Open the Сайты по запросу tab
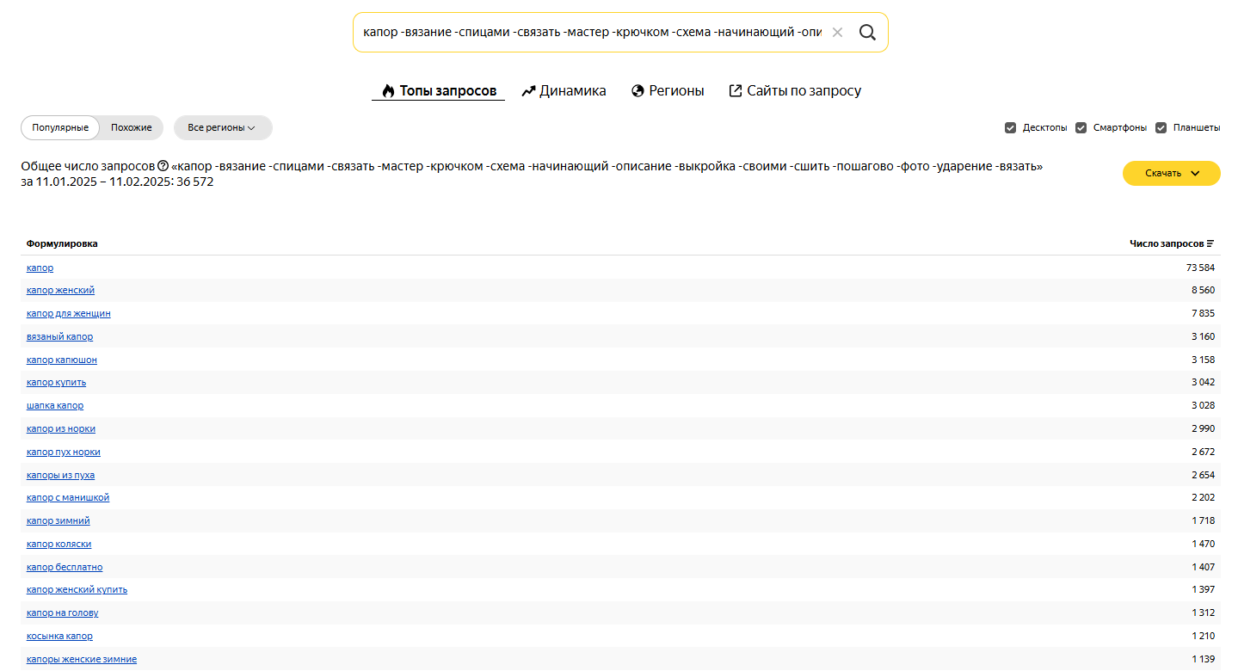This screenshot has height=671, width=1238. click(x=794, y=90)
